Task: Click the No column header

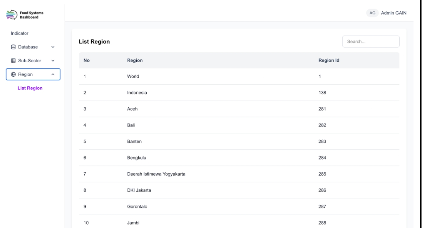Action: pos(87,61)
